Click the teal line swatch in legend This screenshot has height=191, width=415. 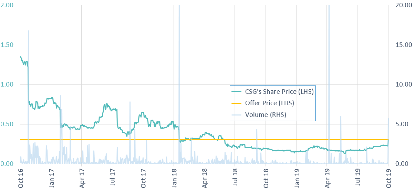tap(237, 92)
